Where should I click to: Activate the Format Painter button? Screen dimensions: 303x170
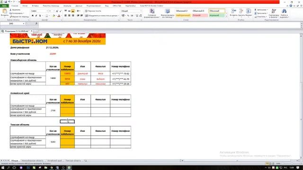[19, 17]
